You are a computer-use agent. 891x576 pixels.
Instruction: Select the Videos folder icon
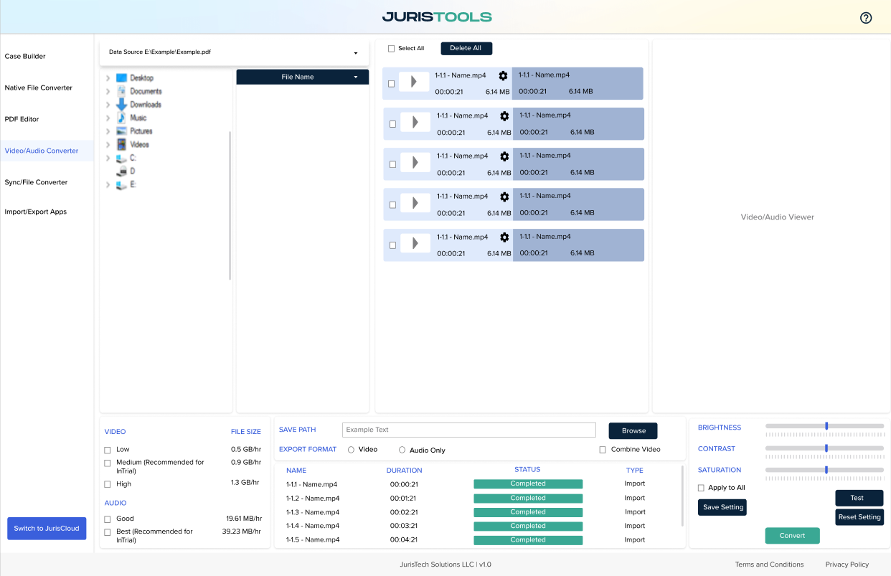tap(121, 144)
